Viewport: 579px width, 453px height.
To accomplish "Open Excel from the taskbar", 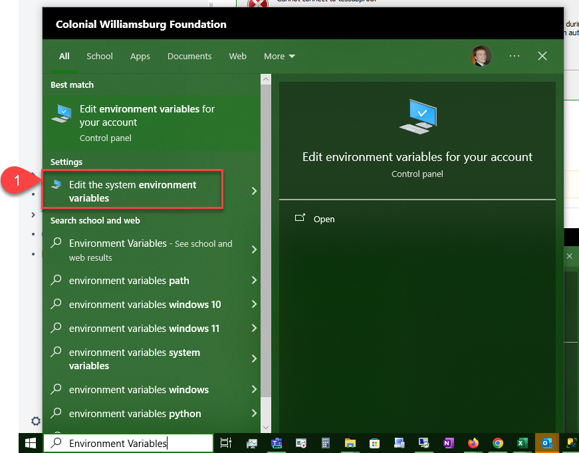I will tap(522, 442).
